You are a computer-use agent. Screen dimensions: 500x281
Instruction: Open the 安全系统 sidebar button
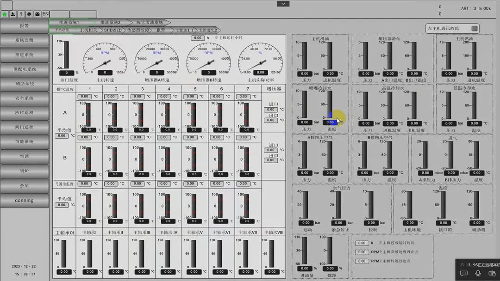click(25, 98)
